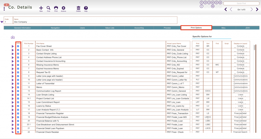The image size is (261, 139).
Task: Click the Name field showing Dev Company
Action: point(95,20)
